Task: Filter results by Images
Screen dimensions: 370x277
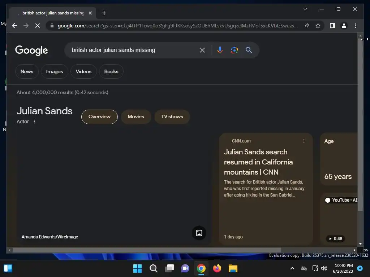Action: click(55, 71)
